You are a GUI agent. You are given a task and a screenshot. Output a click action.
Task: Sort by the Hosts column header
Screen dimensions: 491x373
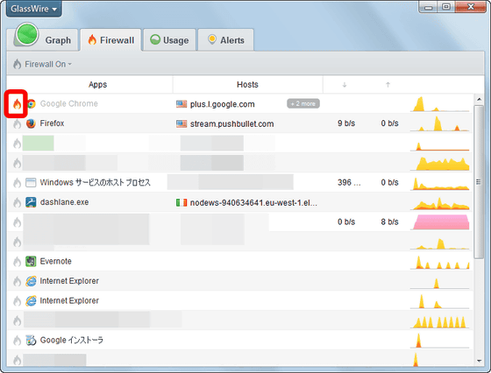247,84
